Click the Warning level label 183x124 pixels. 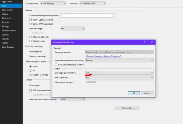coord(35,51)
